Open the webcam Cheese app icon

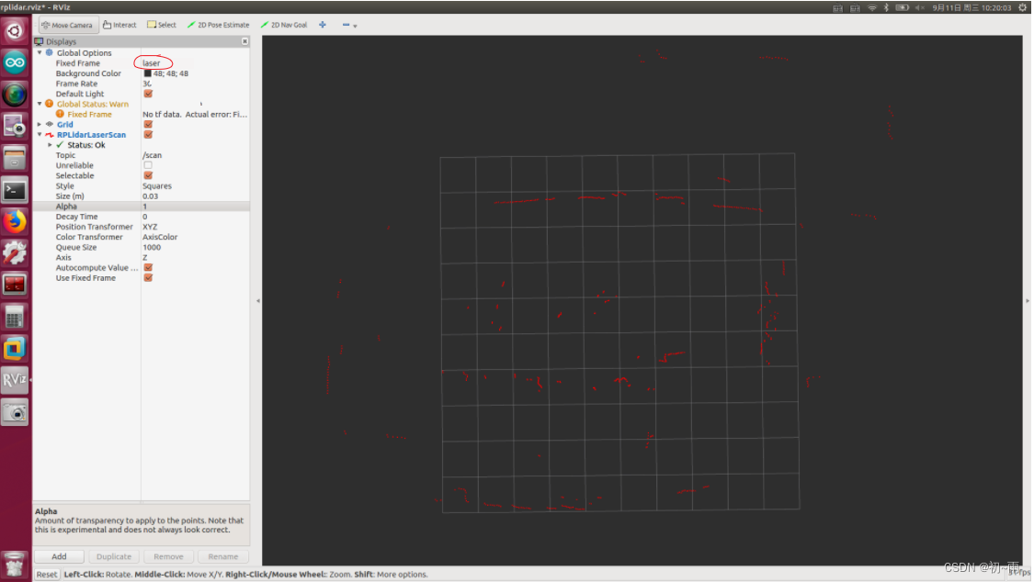(x=15, y=127)
